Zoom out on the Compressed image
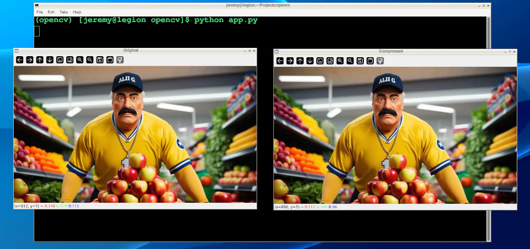The height and width of the screenshot is (249, 530). point(350,61)
